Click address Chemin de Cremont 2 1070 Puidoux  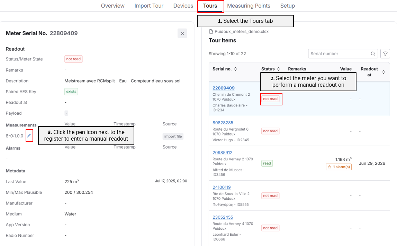tap(231, 97)
